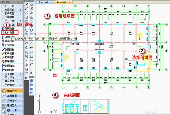Screen dimensions: 170x115
Task: Select the Line draw tool
Action: tap(27, 4)
